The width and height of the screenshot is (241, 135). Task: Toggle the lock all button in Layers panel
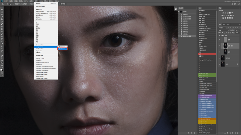(231, 33)
